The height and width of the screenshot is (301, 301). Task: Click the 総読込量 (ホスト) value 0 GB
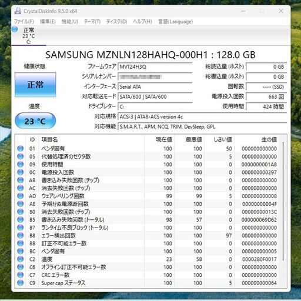[266, 67]
